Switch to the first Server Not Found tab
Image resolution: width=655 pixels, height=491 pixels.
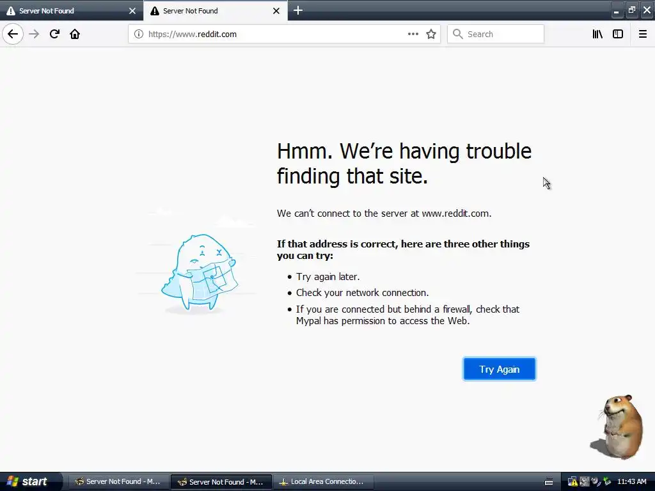[72, 10]
